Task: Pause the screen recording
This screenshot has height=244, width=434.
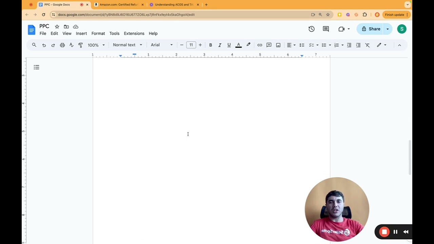Action: tap(395, 232)
